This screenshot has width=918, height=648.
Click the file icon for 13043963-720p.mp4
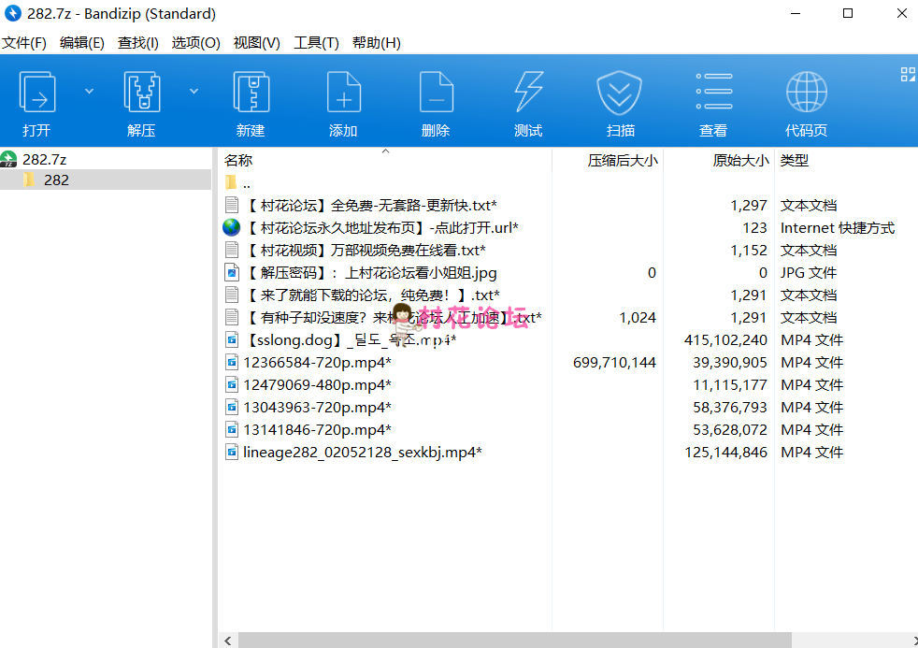(232, 407)
